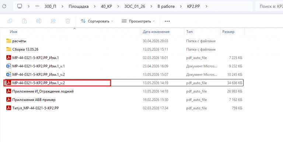Image resolution: width=283 pixels, height=142 pixels.
Task: Click the folder icon of Сборка 13.05.26
Action: click(x=8, y=49)
